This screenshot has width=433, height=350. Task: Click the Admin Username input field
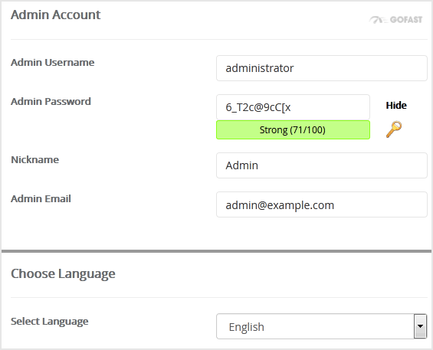point(322,68)
